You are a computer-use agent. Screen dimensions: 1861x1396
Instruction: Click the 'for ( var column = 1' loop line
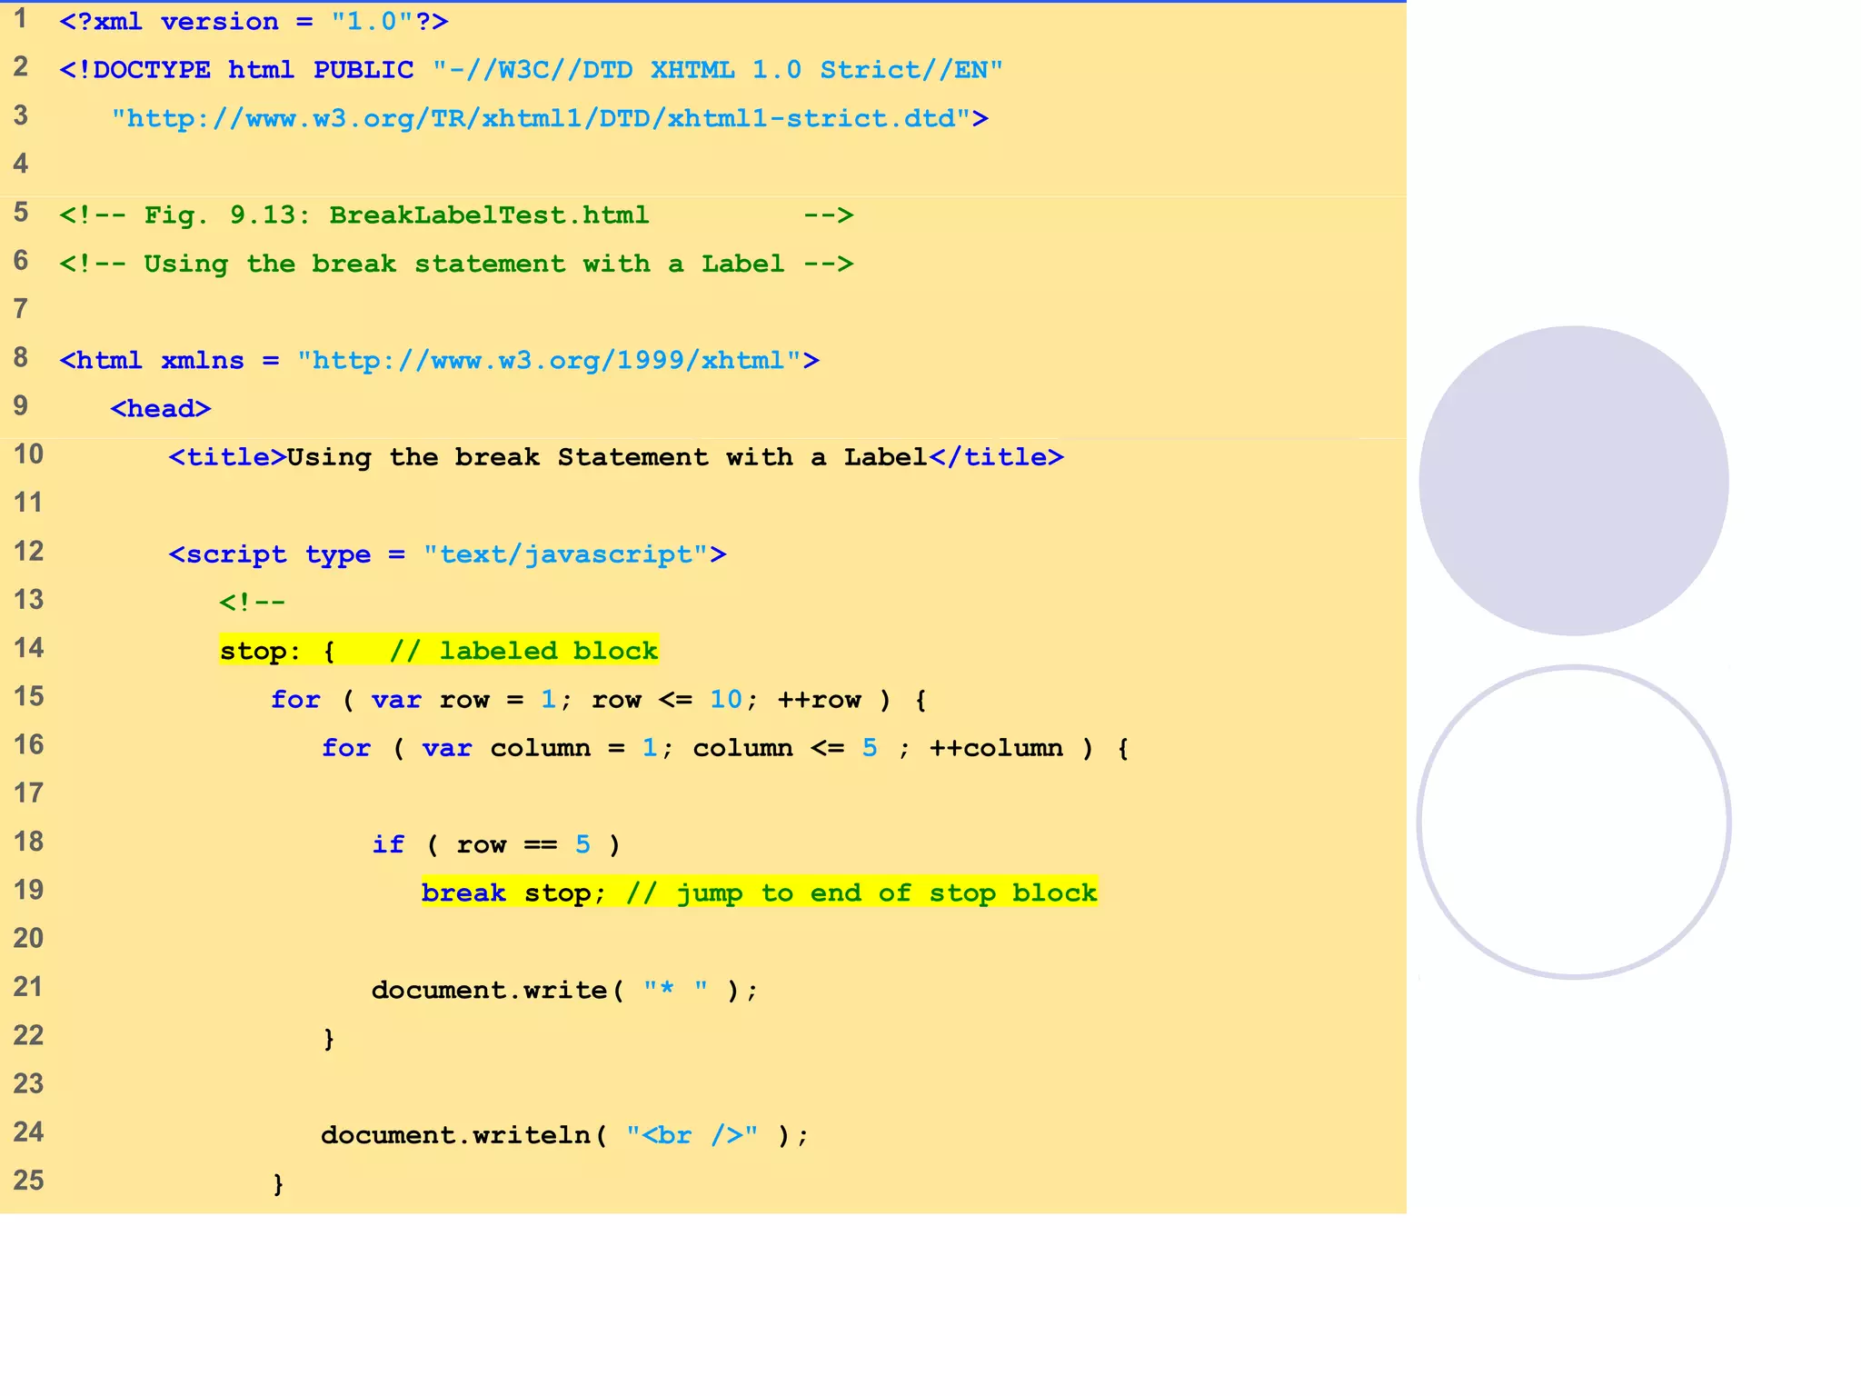725,748
